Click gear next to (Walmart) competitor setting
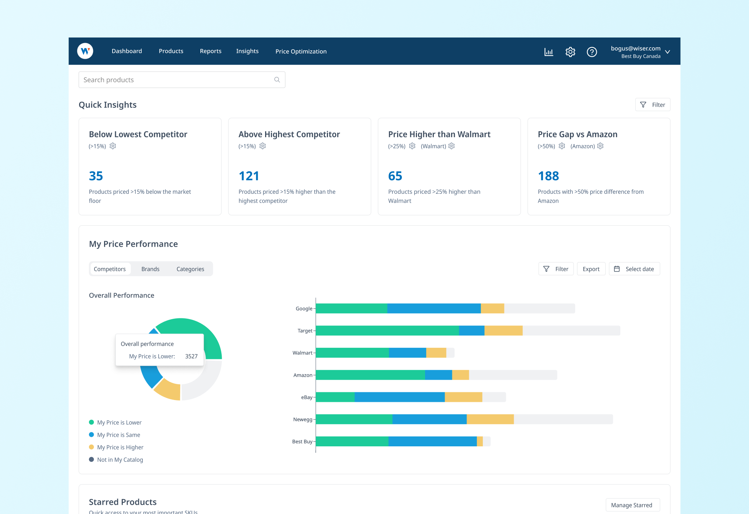The width and height of the screenshot is (749, 514). pos(452,146)
